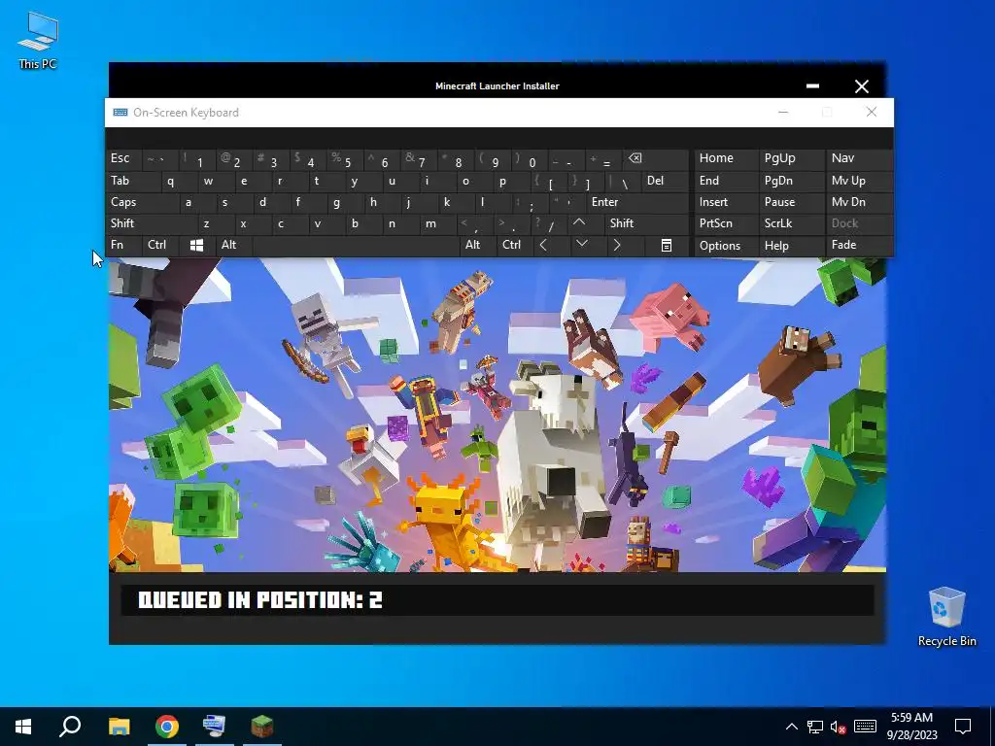
Task: Open network status tray icon
Action: [x=815, y=727]
